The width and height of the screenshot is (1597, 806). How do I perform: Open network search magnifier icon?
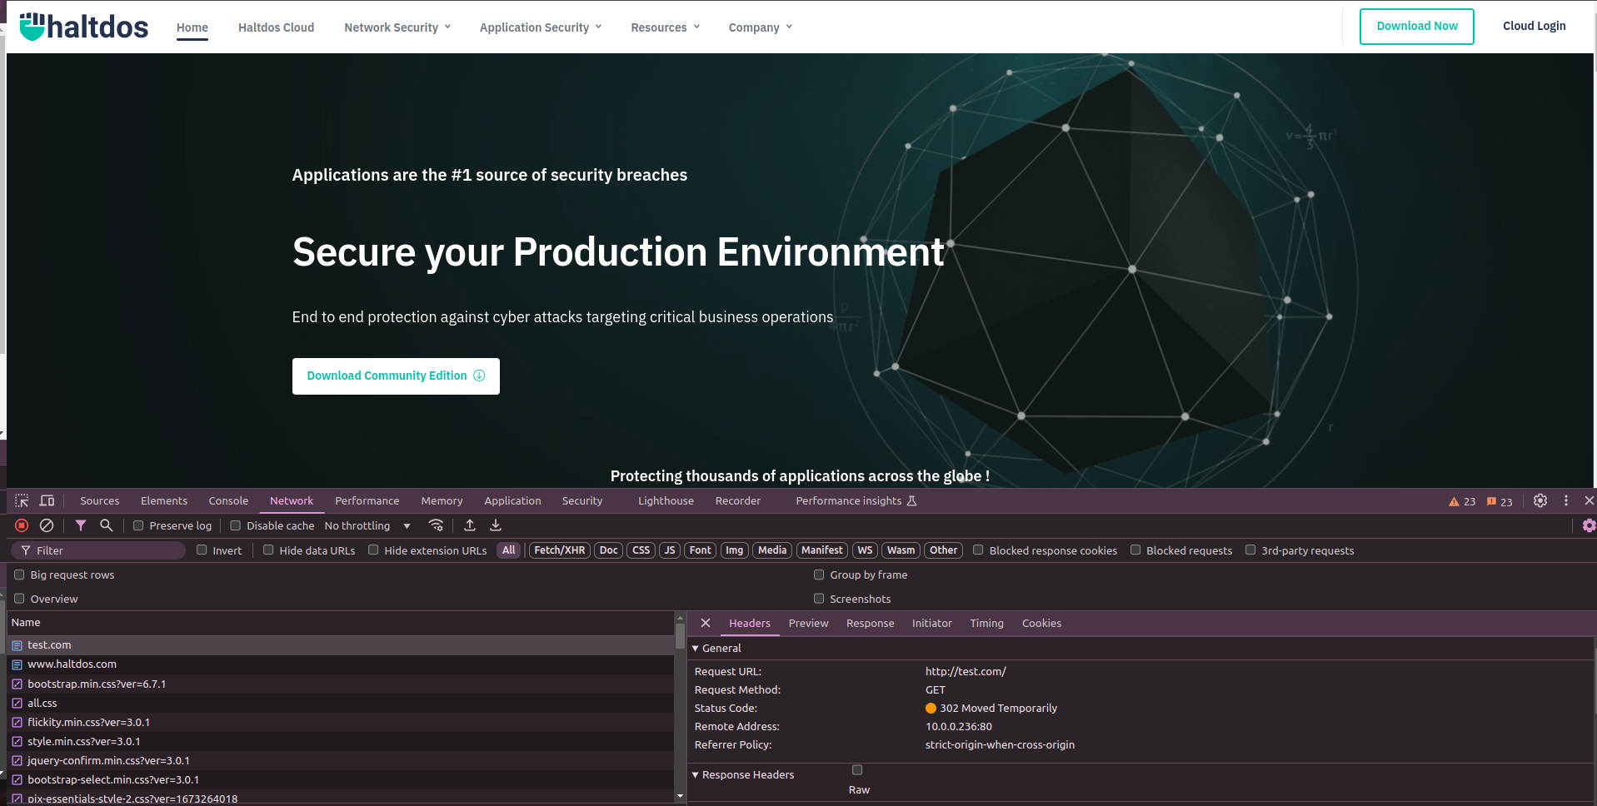[106, 525]
